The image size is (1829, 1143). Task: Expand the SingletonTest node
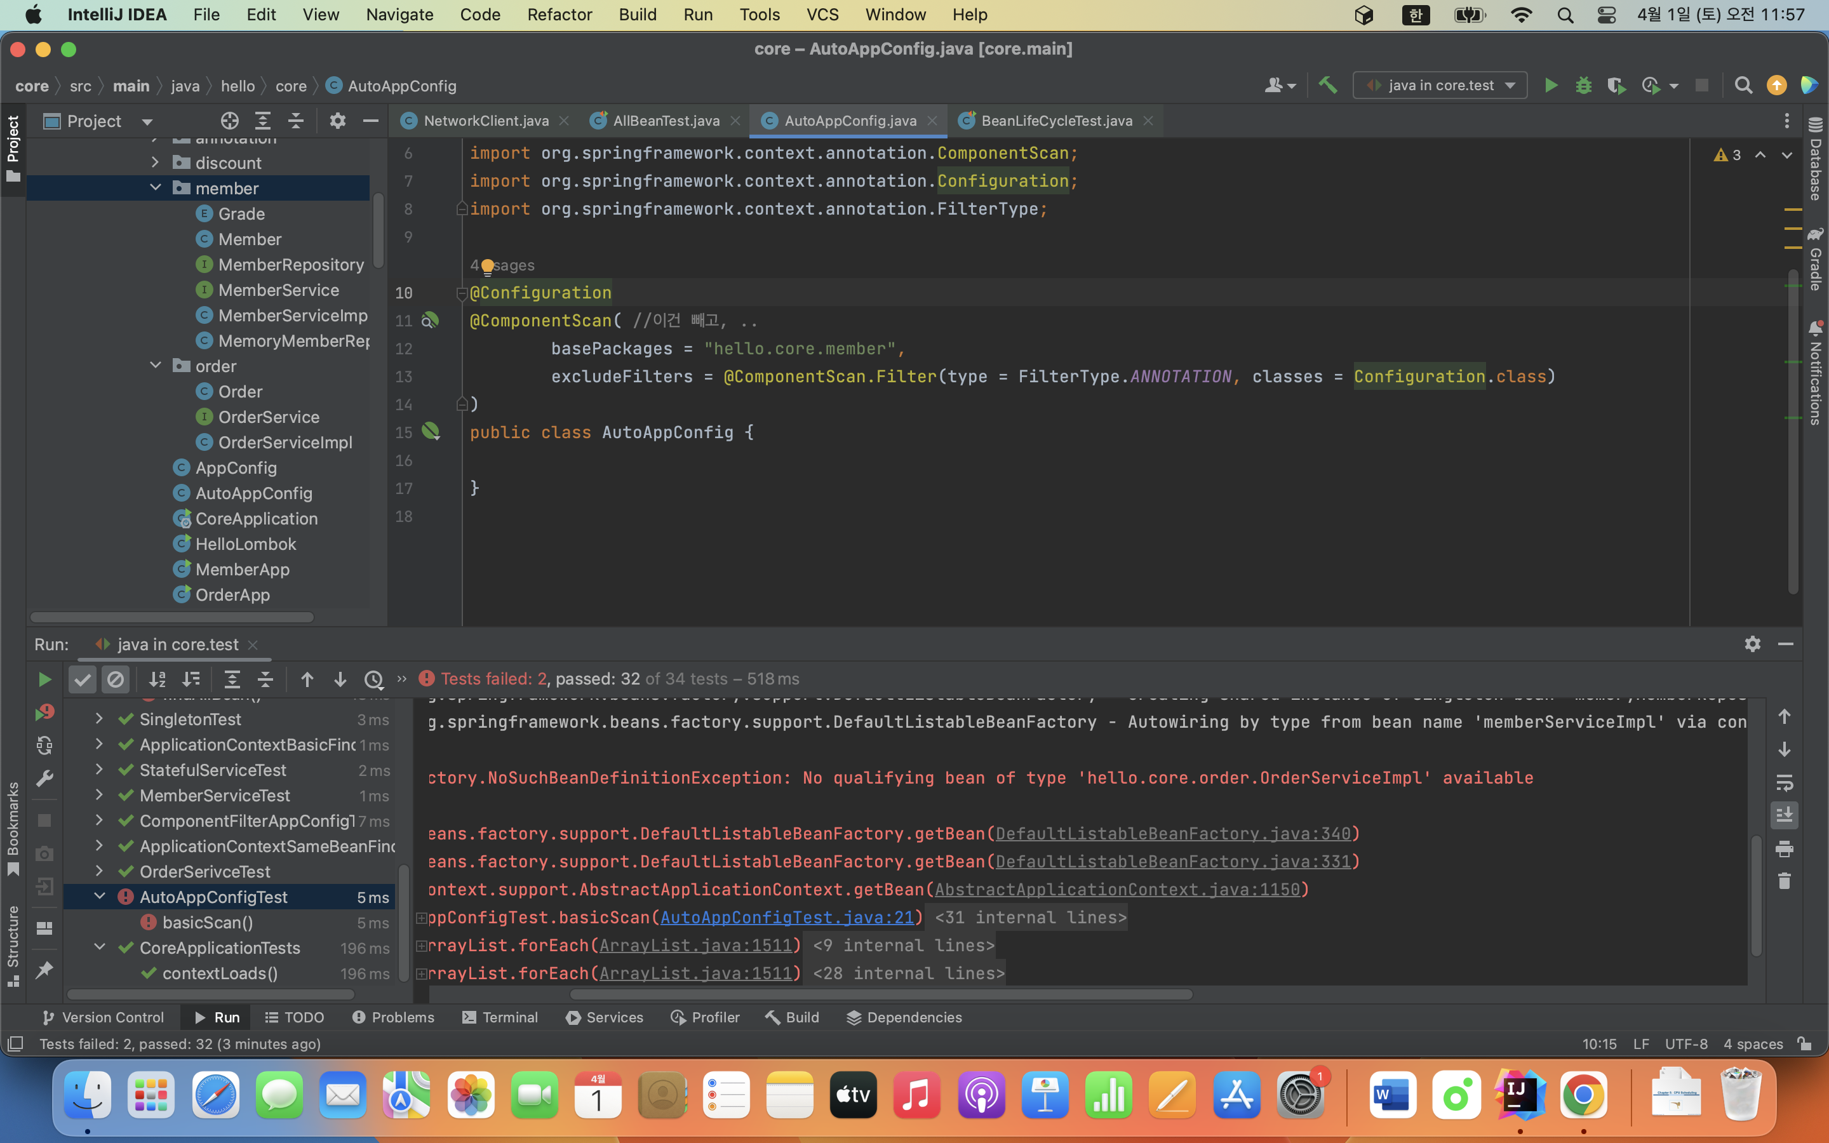99,719
